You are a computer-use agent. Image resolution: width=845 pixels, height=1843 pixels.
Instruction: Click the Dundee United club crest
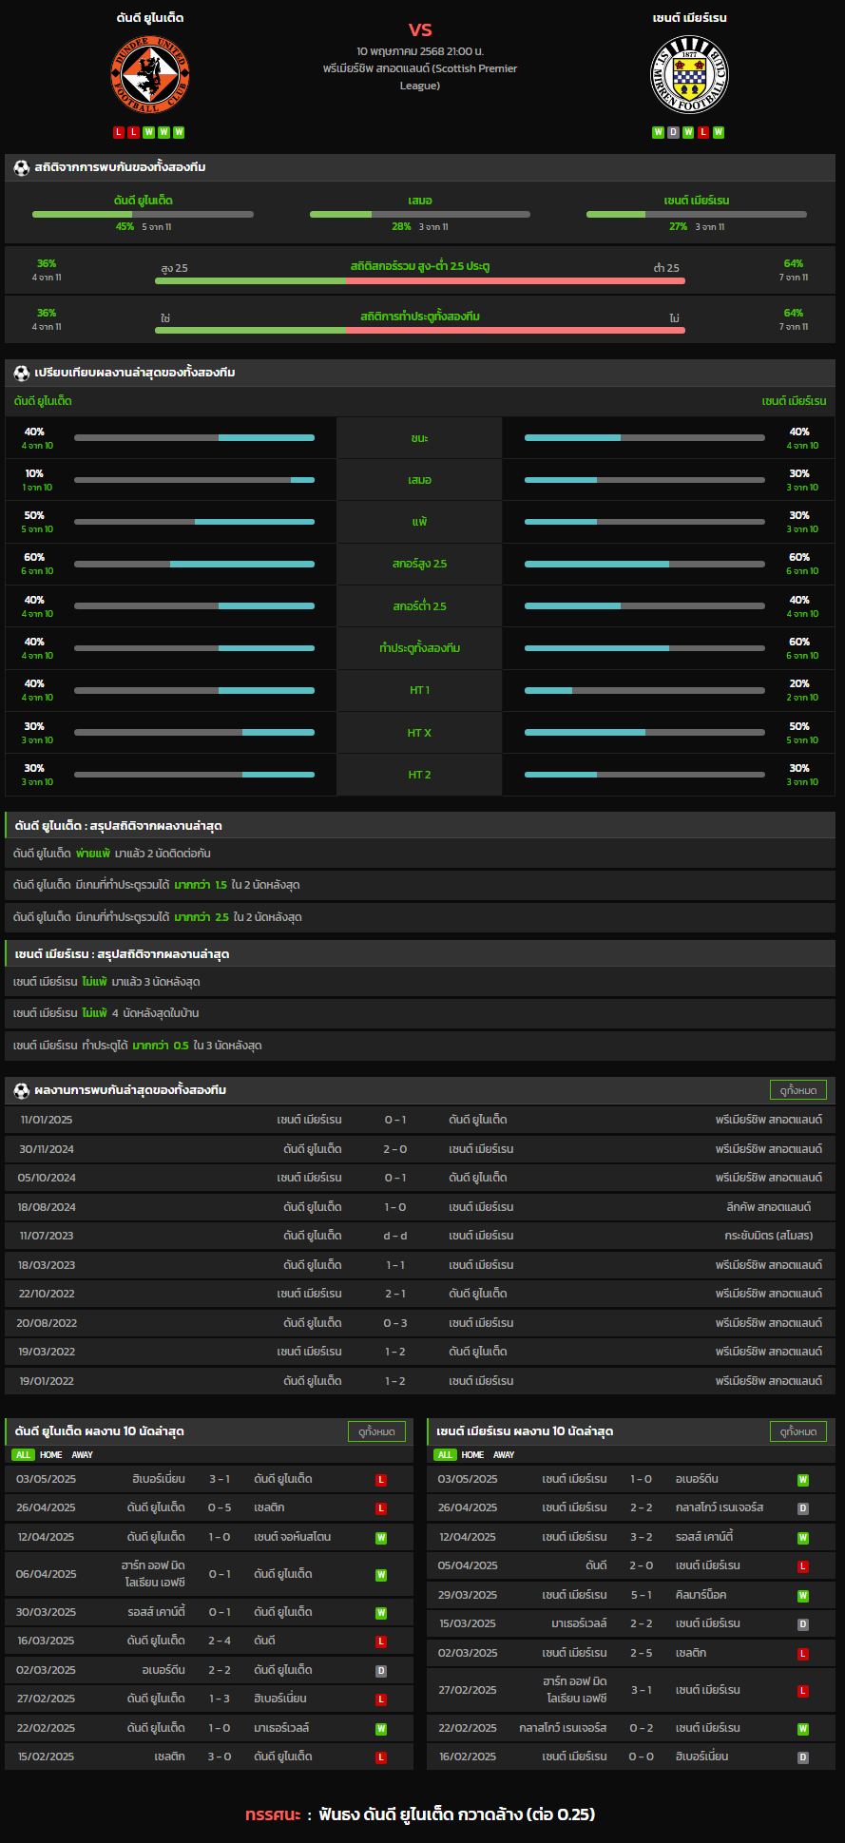pyautogui.click(x=150, y=75)
